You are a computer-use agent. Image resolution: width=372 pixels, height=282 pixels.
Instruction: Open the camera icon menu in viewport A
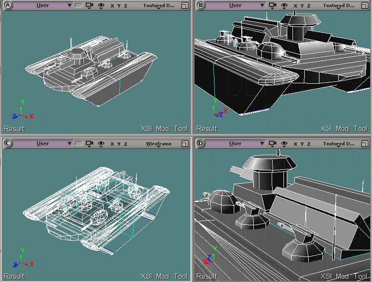pyautogui.click(x=89, y=6)
